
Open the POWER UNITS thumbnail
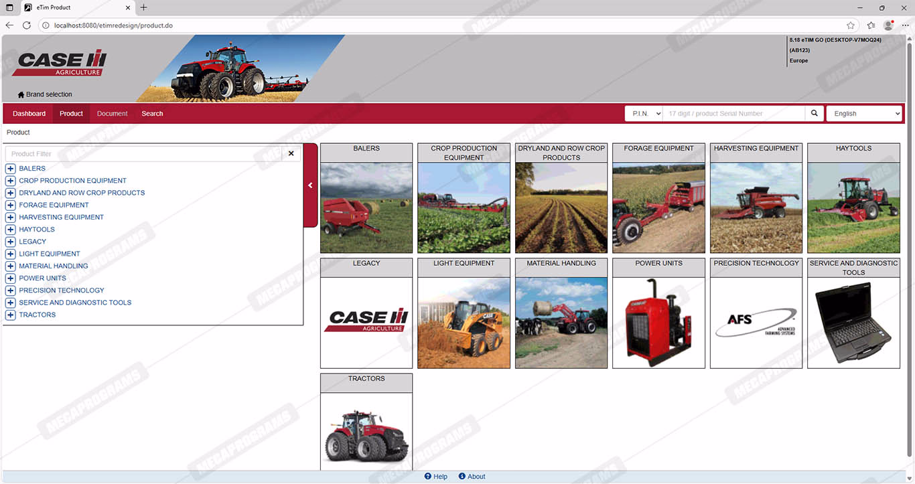pos(658,313)
